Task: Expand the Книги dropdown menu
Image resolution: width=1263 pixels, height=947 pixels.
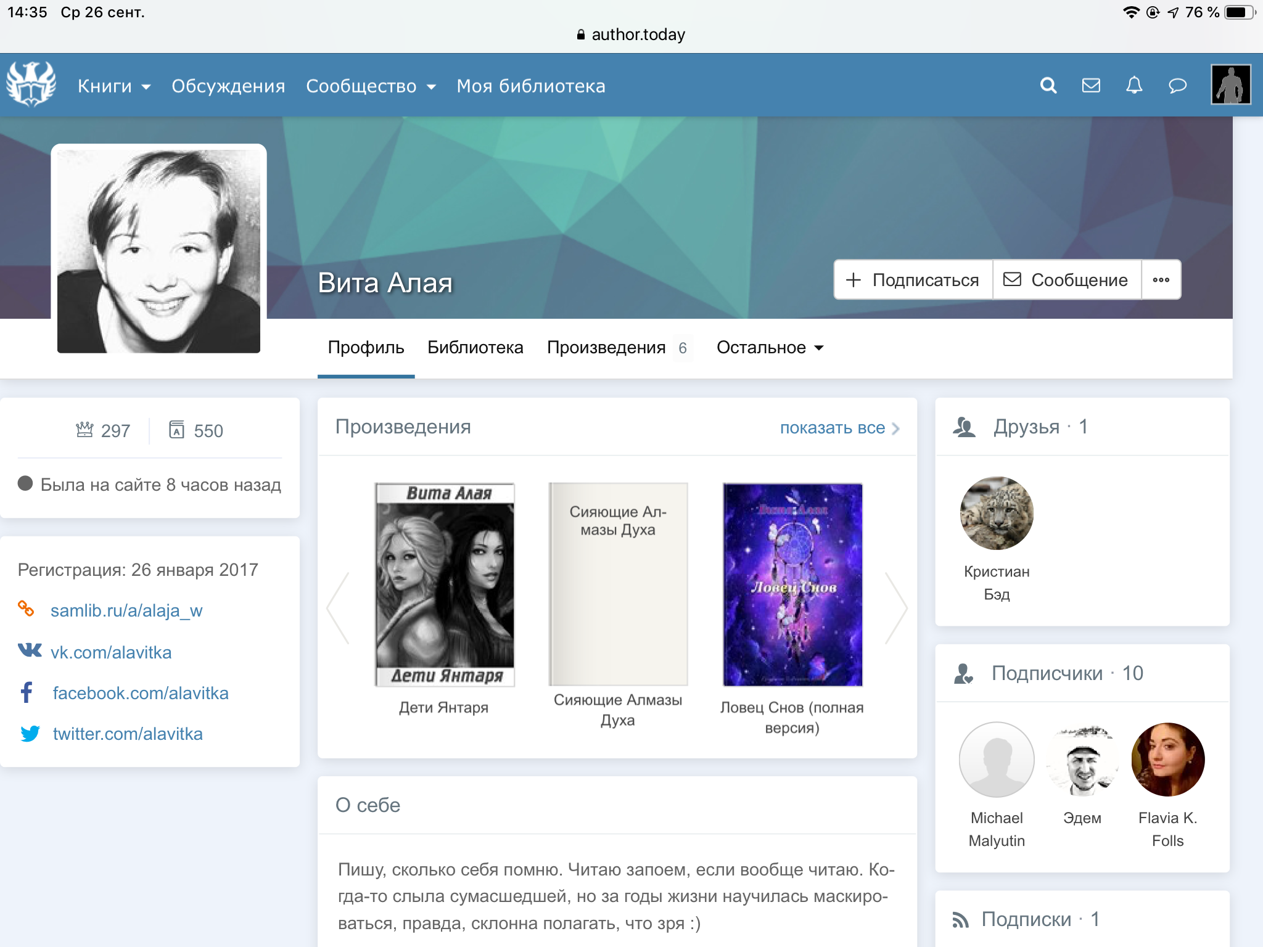Action: pyautogui.click(x=114, y=86)
